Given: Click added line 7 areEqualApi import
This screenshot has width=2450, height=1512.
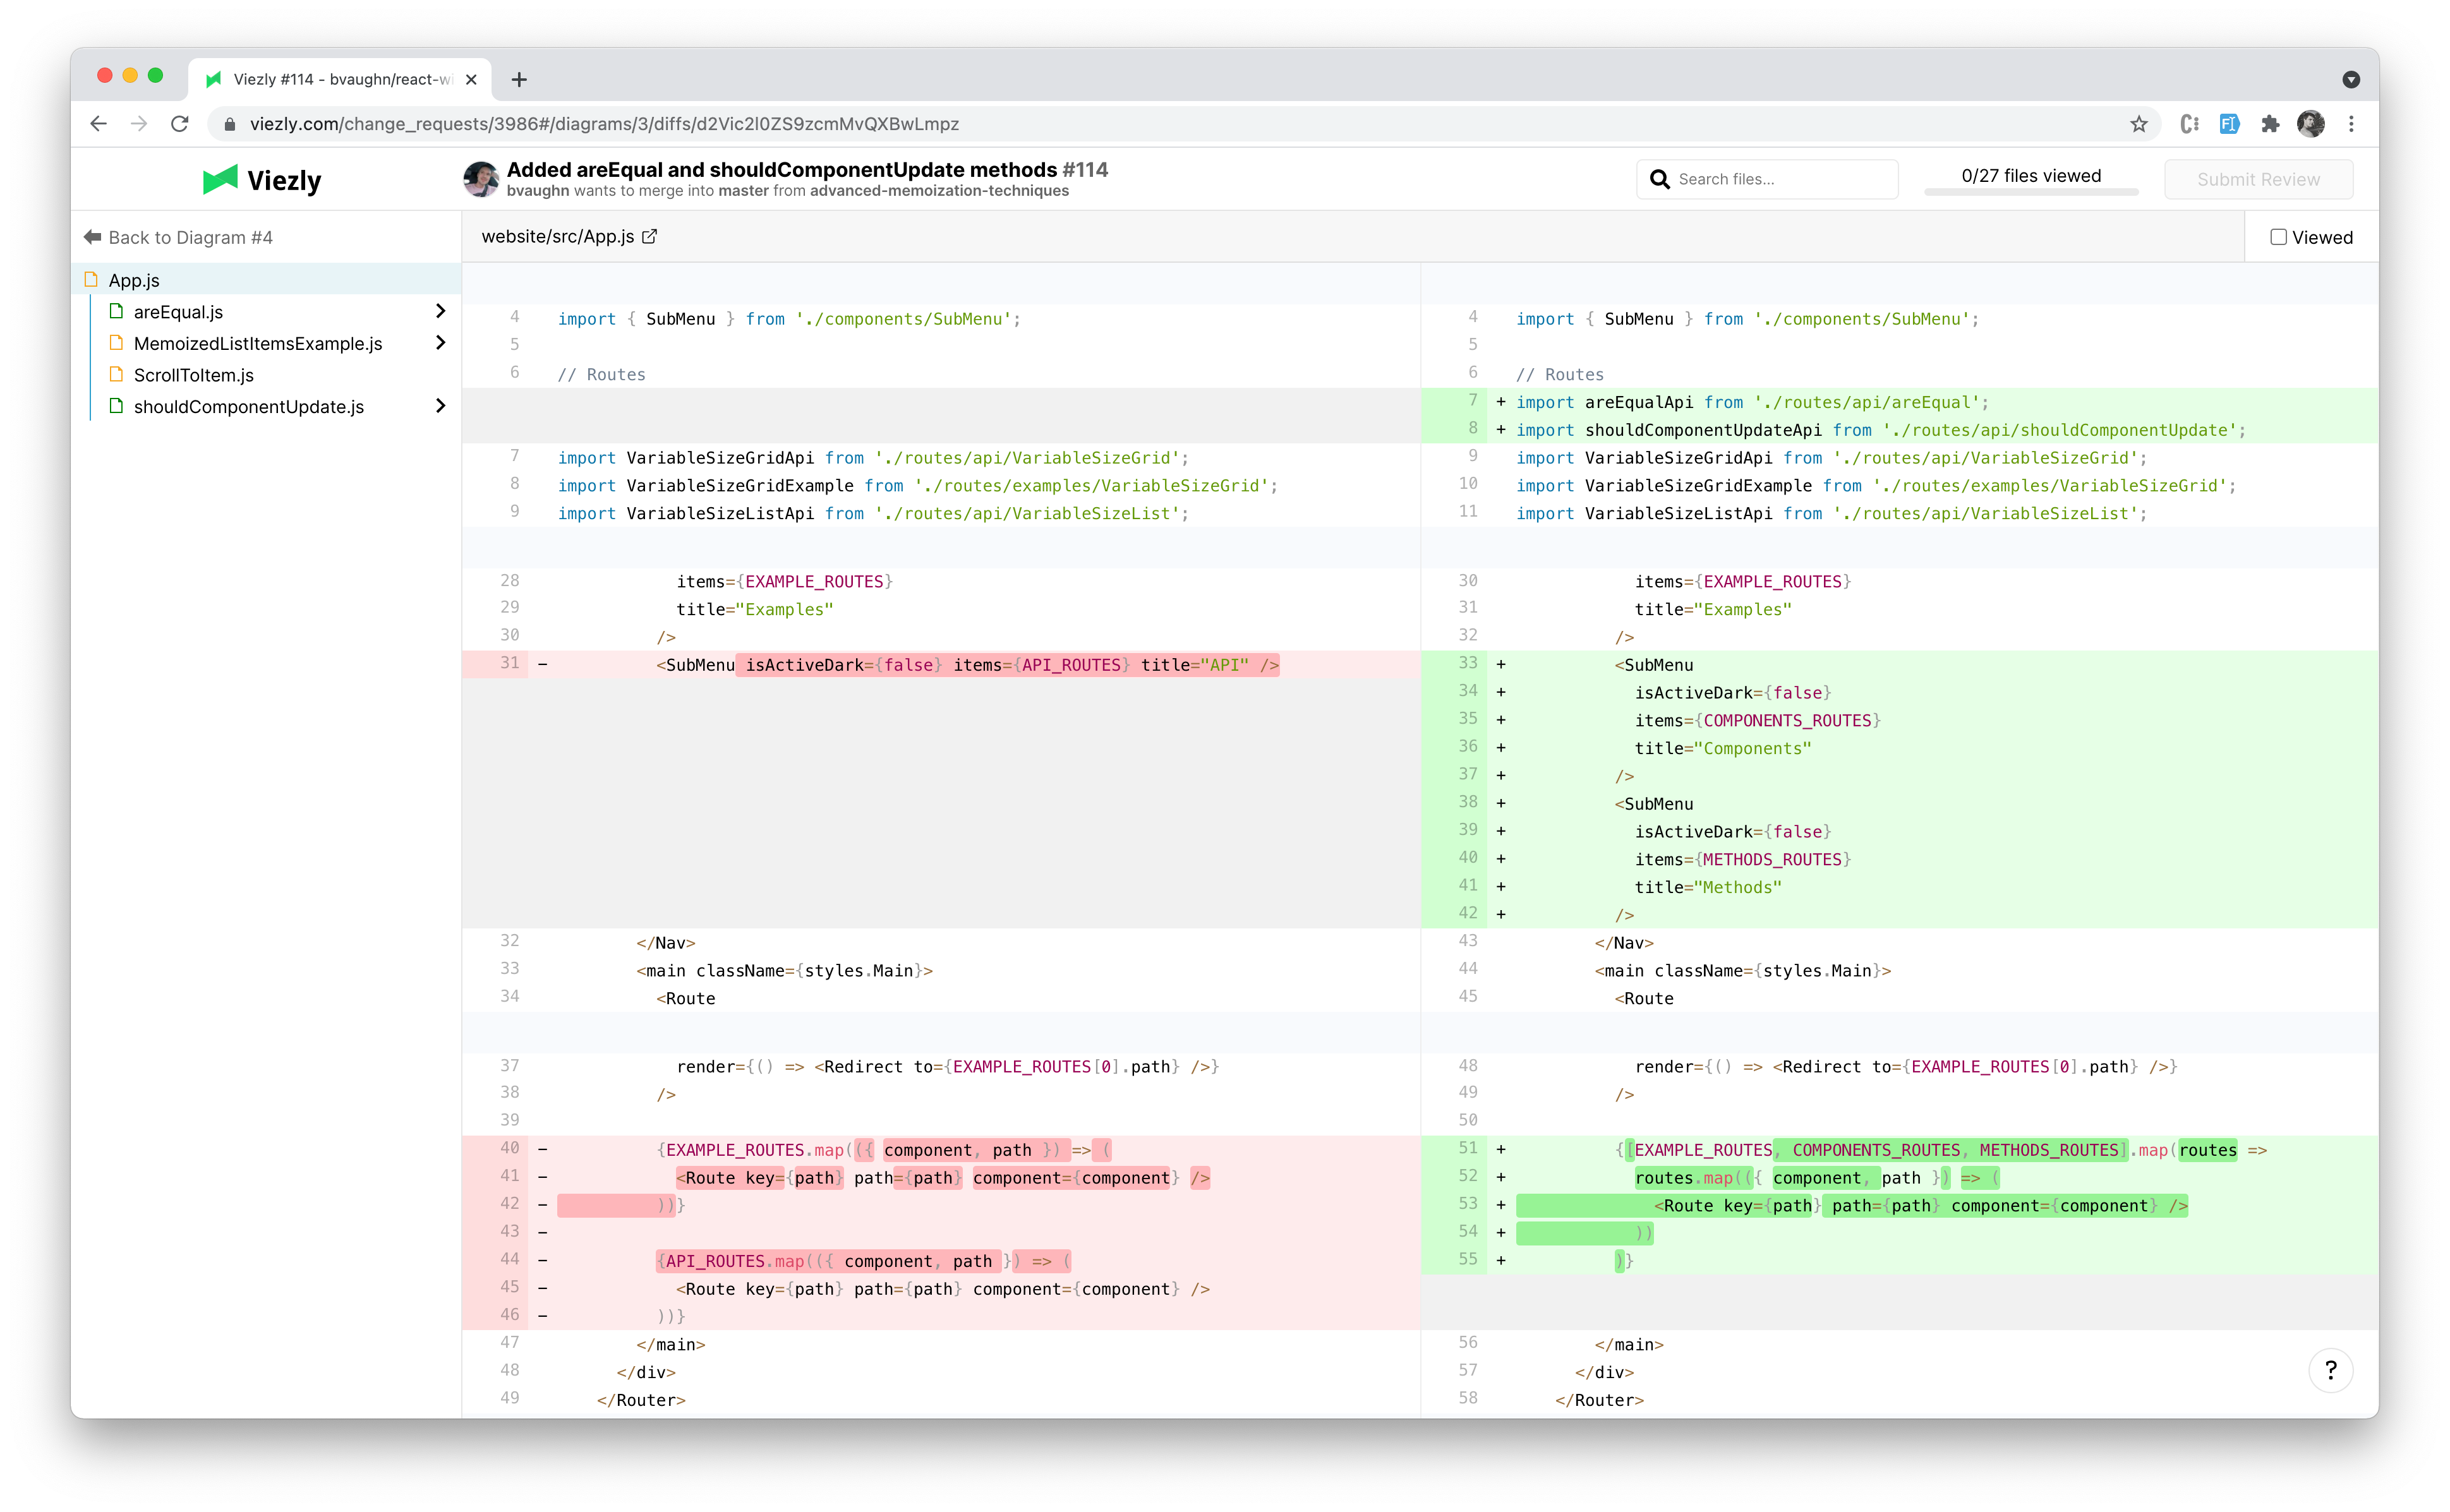Looking at the screenshot, I should click(x=1900, y=402).
